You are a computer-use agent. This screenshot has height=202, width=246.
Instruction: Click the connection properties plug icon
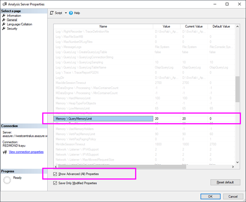click(x=5, y=152)
